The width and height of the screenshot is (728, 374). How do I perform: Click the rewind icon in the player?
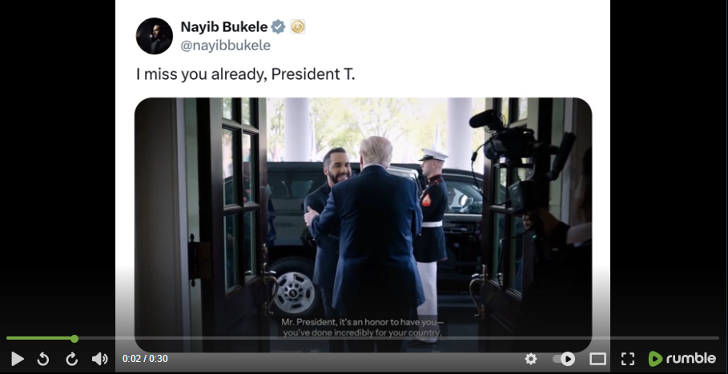point(42,359)
